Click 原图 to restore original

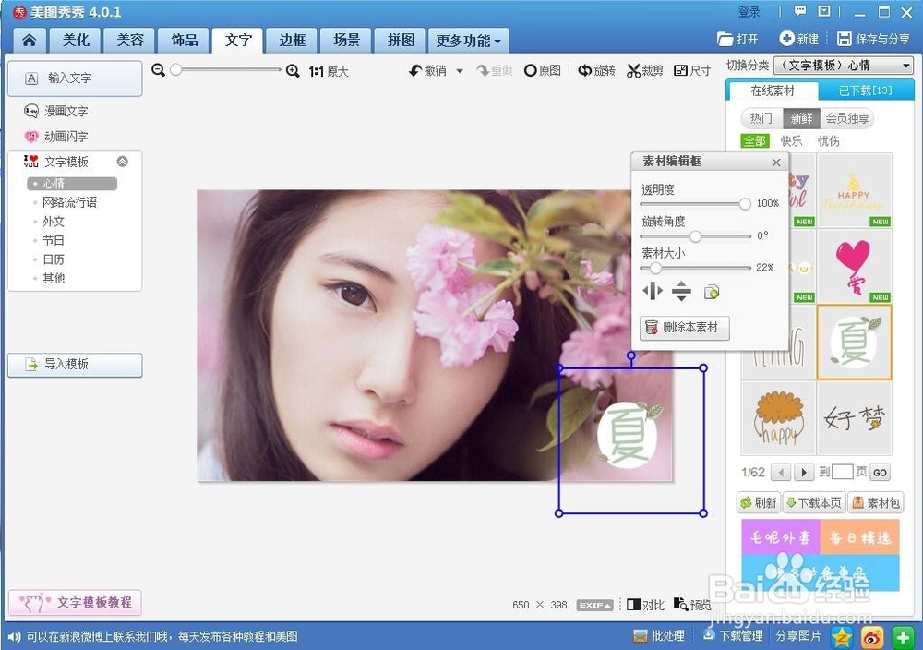click(x=542, y=71)
